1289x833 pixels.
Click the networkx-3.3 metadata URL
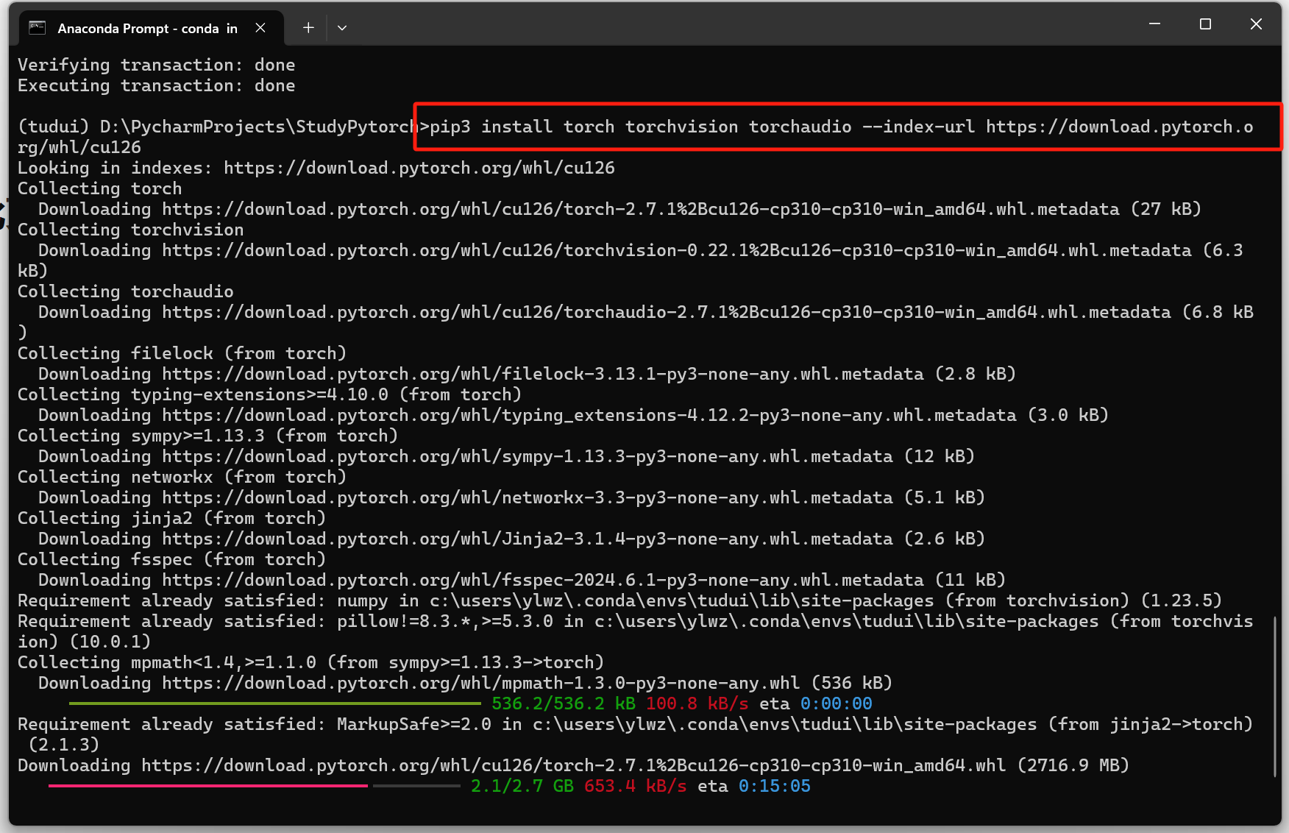click(x=528, y=497)
